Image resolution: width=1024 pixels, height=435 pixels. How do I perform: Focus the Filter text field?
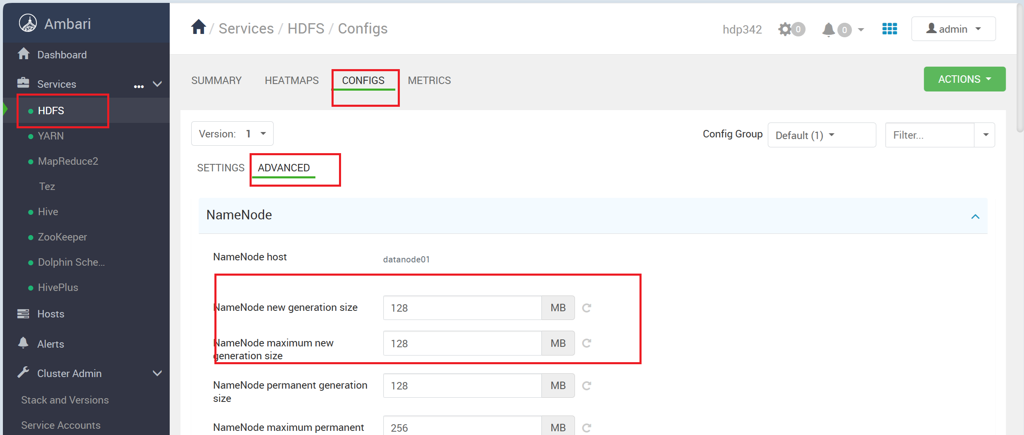[930, 135]
